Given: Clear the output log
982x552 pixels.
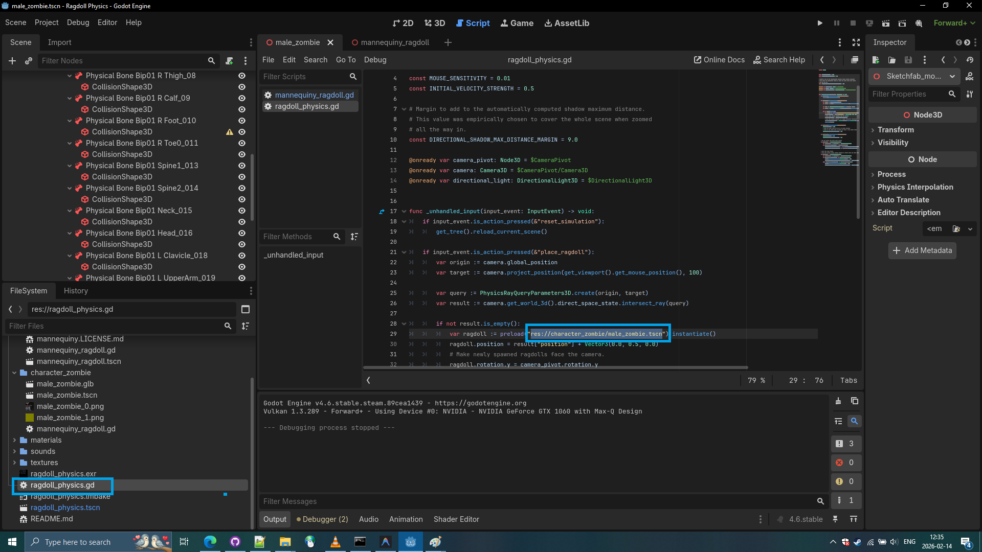Looking at the screenshot, I should coord(838,401).
